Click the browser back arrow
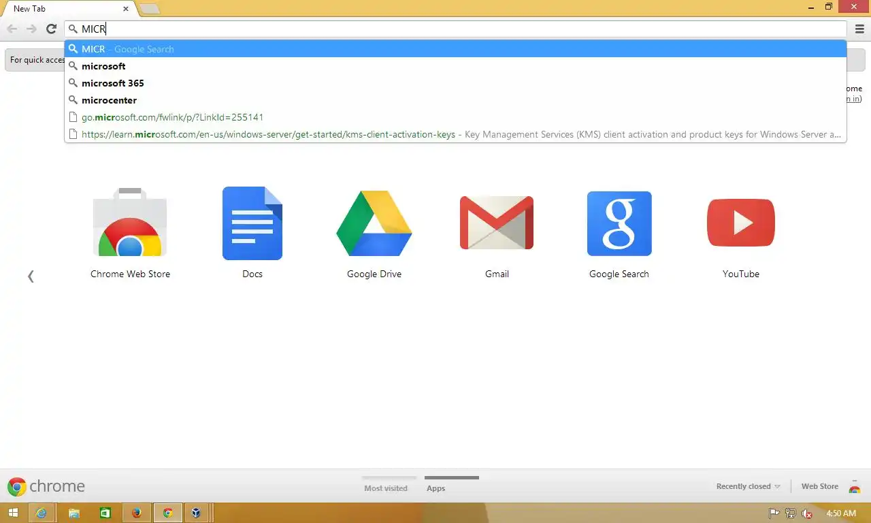The width and height of the screenshot is (871, 523). click(12, 29)
